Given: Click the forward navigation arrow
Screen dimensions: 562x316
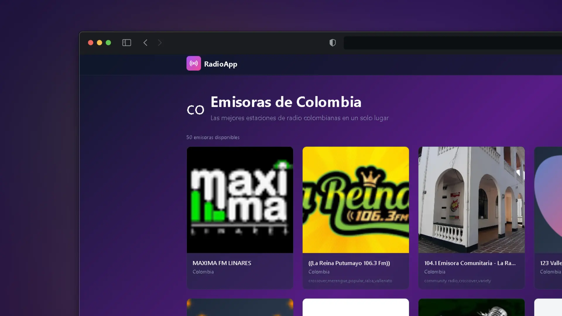Looking at the screenshot, I should pos(160,43).
